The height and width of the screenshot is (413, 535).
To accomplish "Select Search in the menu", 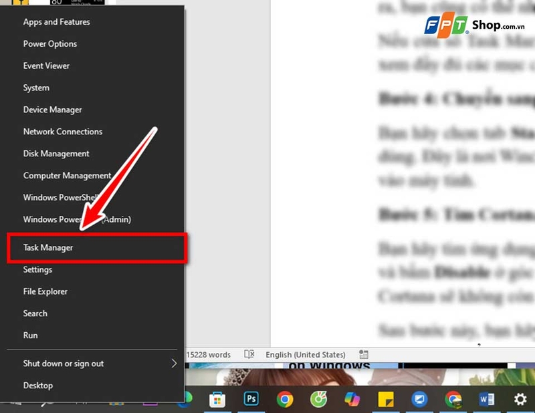I will (x=92, y=313).
